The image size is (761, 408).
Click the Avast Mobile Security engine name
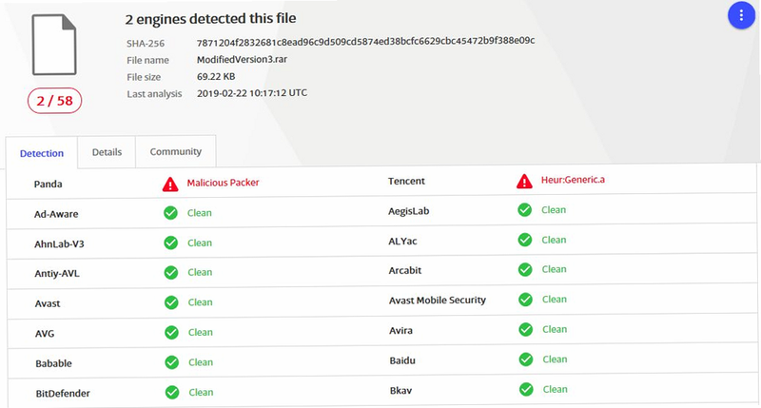[x=438, y=301]
